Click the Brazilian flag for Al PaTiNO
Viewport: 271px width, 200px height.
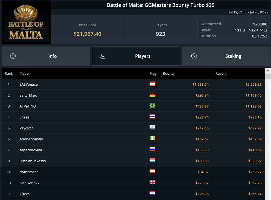[x=152, y=106]
